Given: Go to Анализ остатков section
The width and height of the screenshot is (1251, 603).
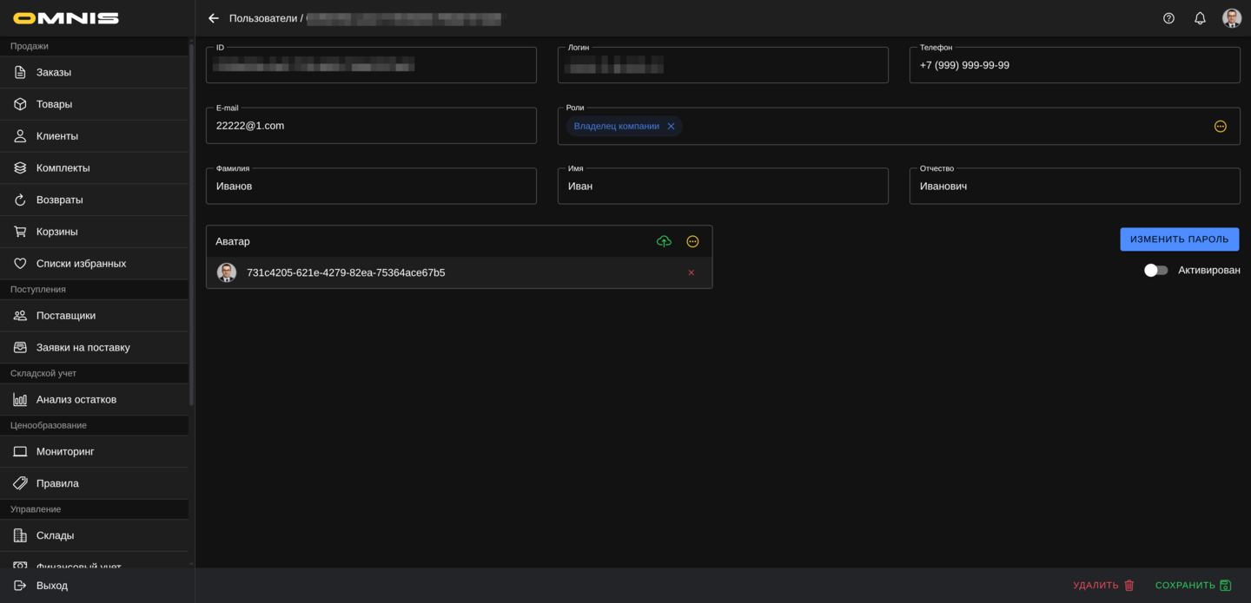Looking at the screenshot, I should tap(76, 399).
